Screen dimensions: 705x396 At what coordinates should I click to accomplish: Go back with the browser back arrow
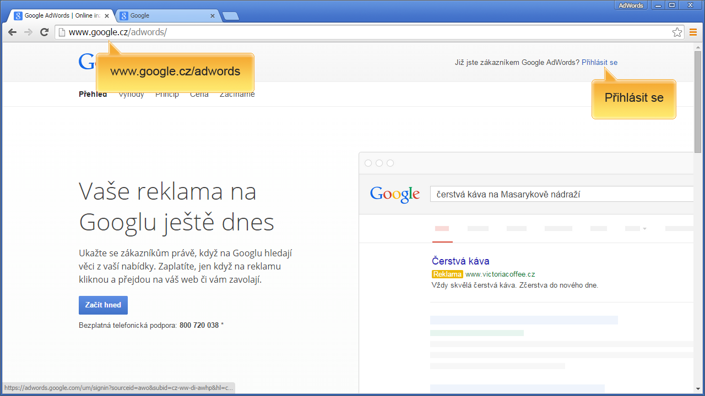(12, 32)
